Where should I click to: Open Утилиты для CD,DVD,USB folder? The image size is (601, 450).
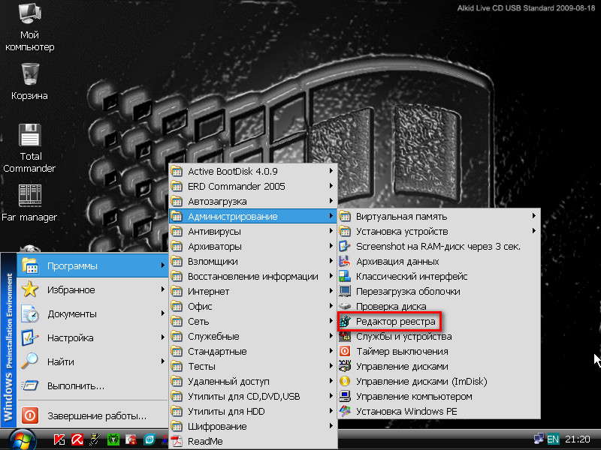coord(253,397)
